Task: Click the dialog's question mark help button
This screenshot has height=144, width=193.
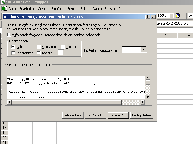Action: 148,17
